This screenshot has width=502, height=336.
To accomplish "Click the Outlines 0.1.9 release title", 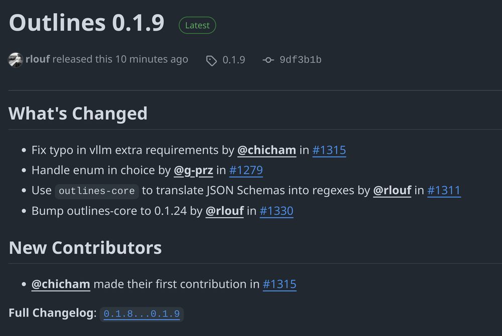I will tap(86, 23).
